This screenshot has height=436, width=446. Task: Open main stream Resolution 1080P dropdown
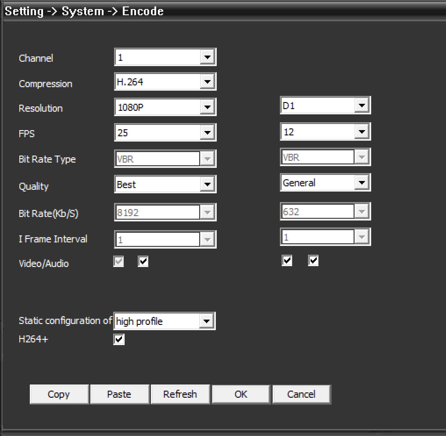(207, 107)
